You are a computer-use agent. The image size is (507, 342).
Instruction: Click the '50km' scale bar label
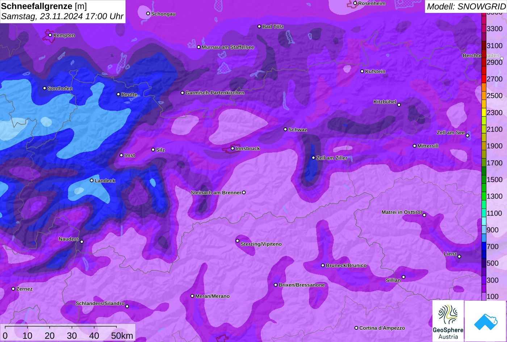point(122,335)
